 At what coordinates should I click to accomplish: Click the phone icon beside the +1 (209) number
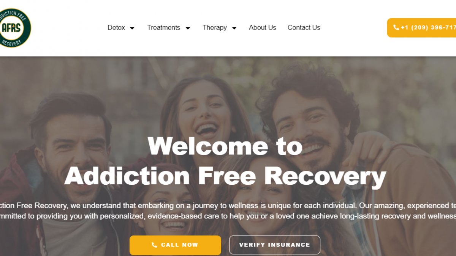(396, 28)
